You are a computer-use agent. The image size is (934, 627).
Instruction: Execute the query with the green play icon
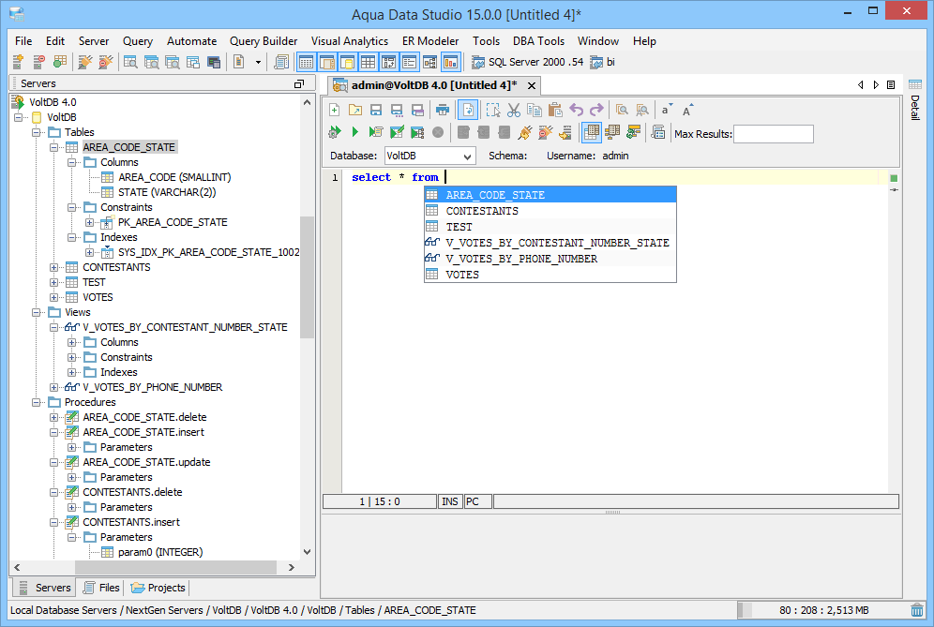(355, 132)
